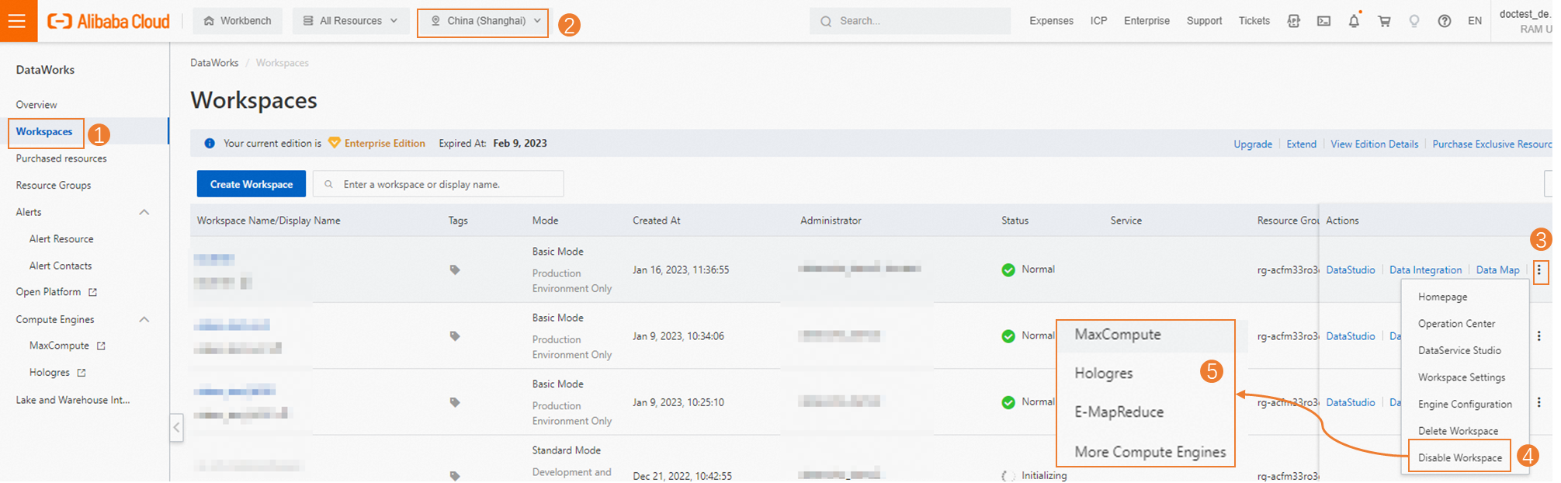Screen dimensions: 1561x483
Task: Open DataStudio for the Jan 9 10:25:10 workspace
Action: tap(1350, 402)
